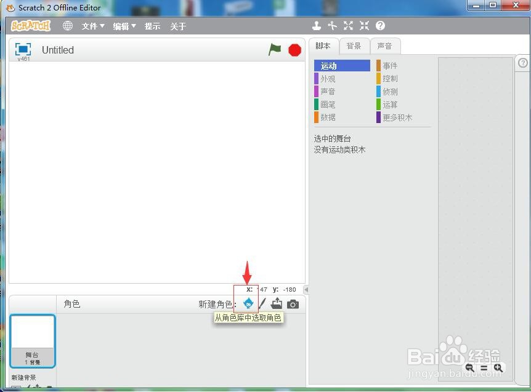Open the 提示 menu item
This screenshot has width=531, height=392.
tap(152, 26)
